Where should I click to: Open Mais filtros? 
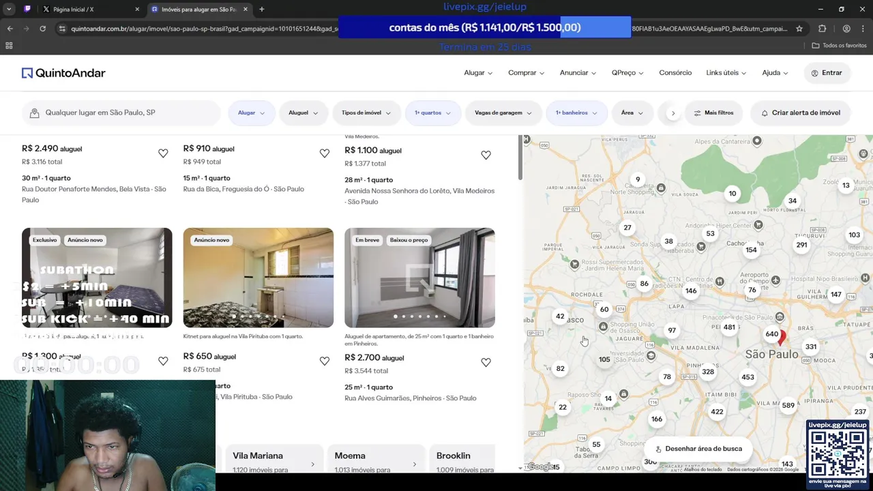coord(713,113)
